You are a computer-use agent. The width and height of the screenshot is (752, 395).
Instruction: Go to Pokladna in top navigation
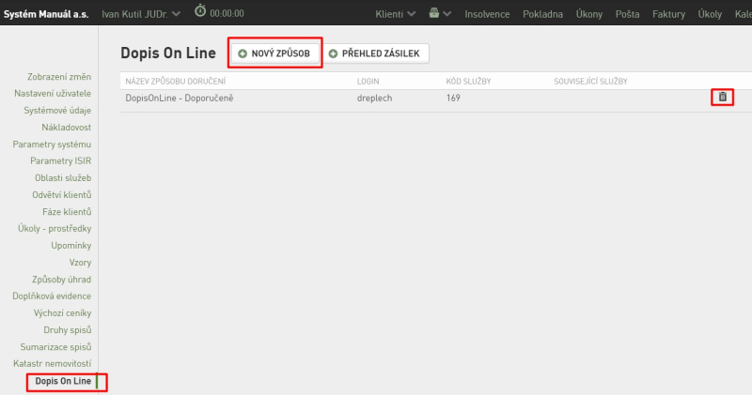[x=542, y=14]
